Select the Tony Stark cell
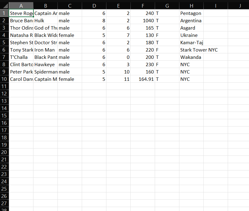Viewport: 249px width, 211px height. 21,50
